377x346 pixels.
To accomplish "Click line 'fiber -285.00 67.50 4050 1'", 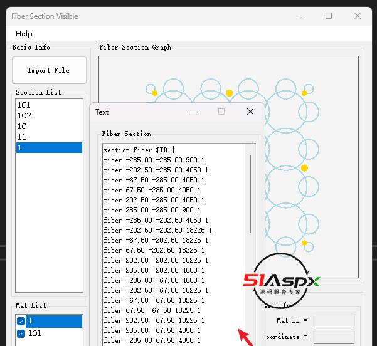I will click(152, 340).
